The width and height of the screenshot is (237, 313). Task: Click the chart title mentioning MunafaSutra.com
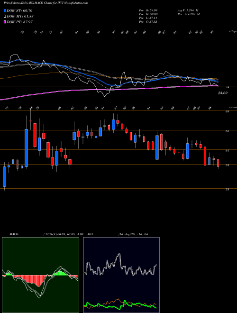coord(46,3)
